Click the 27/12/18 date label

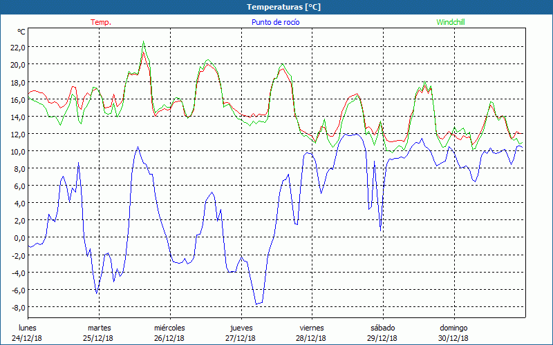tap(241, 338)
